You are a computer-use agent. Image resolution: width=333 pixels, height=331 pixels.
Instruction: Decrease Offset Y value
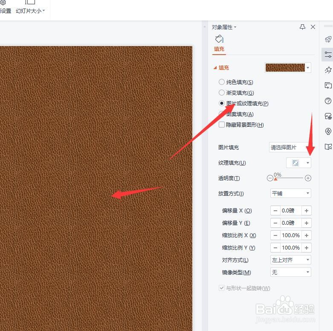(x=275, y=223)
